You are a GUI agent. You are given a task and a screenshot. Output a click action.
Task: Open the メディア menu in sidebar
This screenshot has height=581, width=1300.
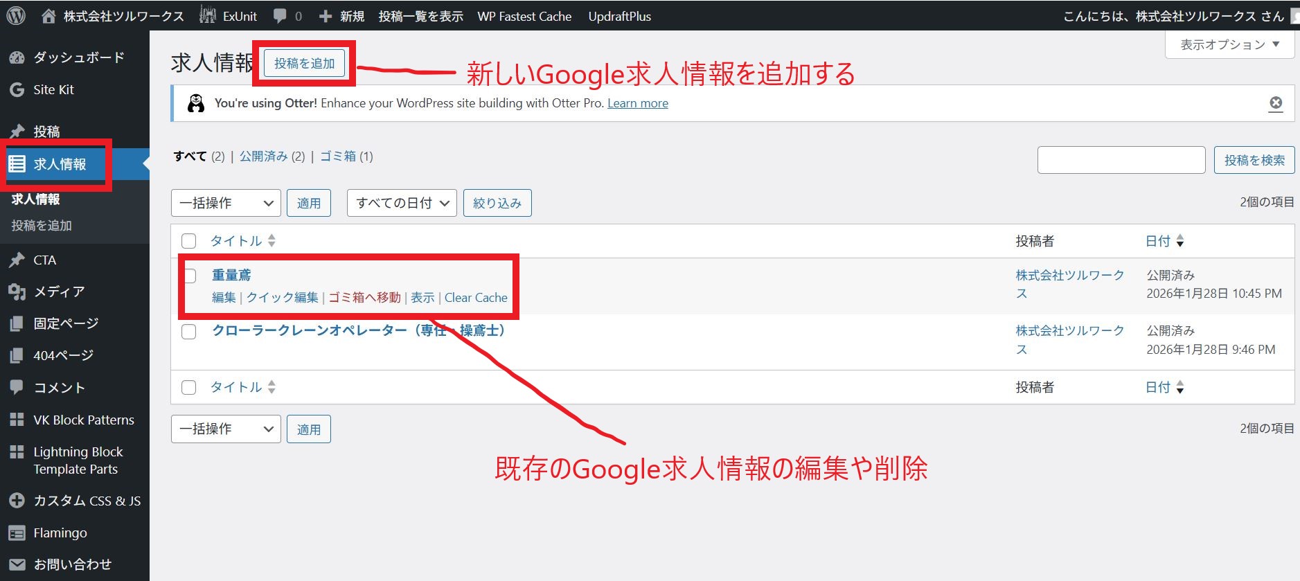(x=59, y=292)
